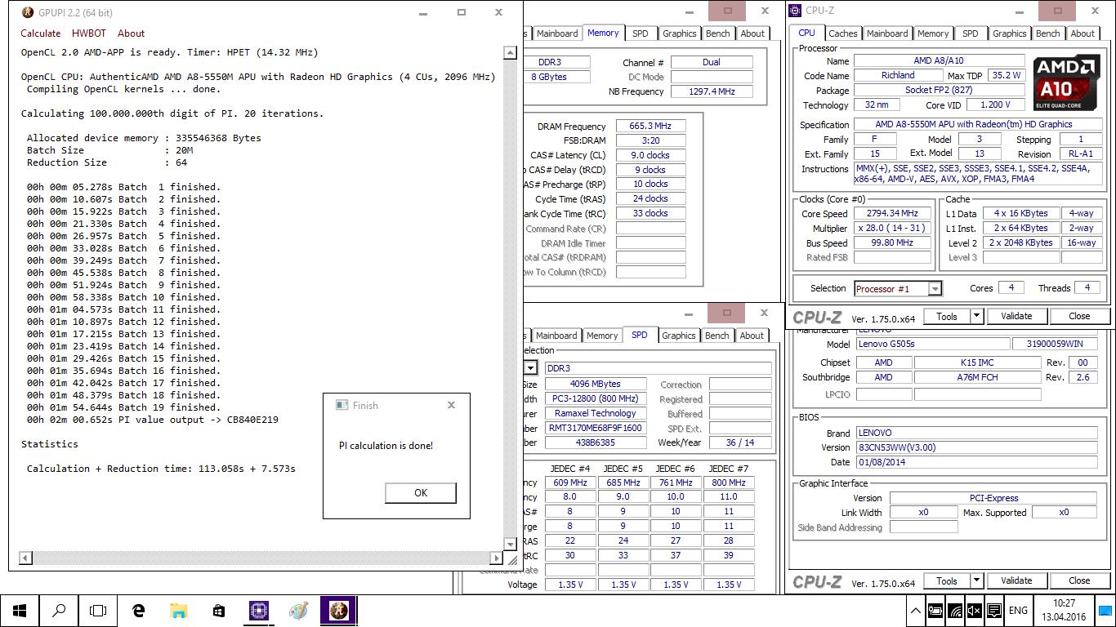Click the AMD A10 processor logo

(1066, 82)
